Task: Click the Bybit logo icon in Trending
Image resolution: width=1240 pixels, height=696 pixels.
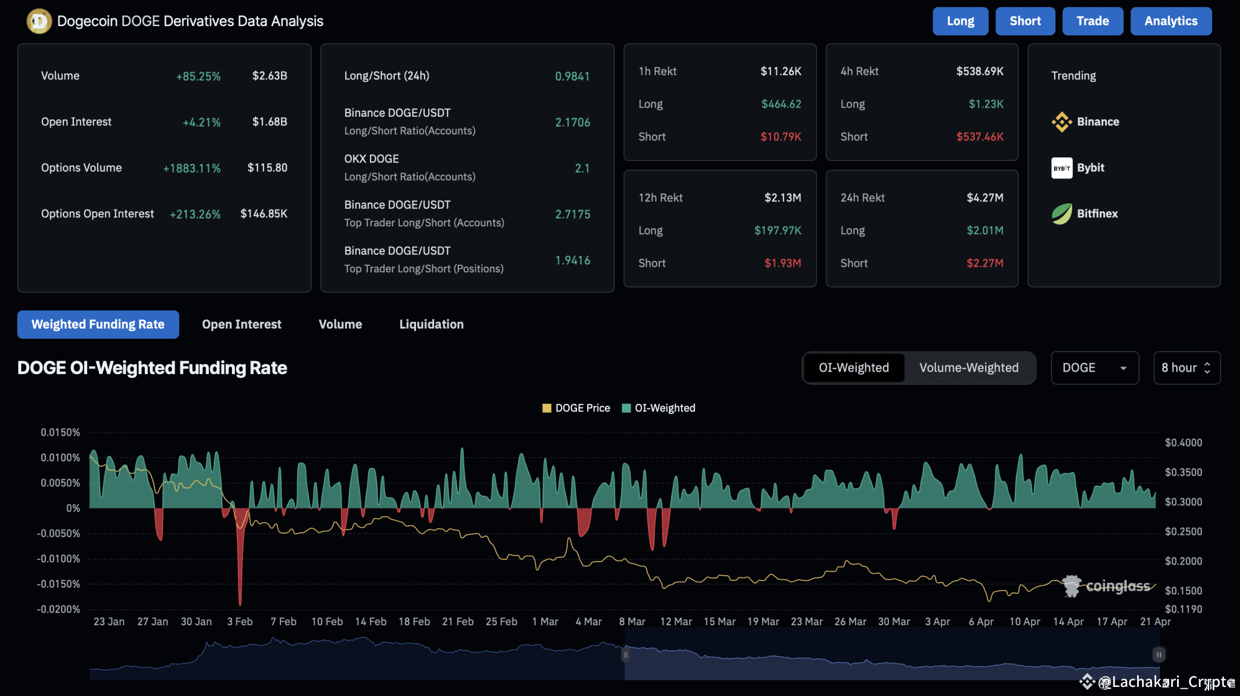Action: 1061,168
